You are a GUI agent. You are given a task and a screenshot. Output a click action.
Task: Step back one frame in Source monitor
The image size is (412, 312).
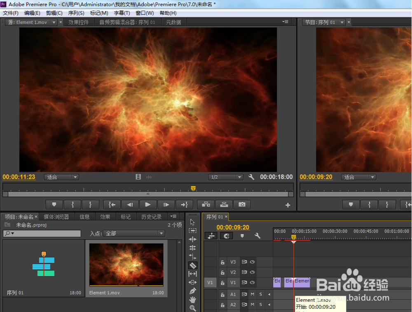click(130, 204)
